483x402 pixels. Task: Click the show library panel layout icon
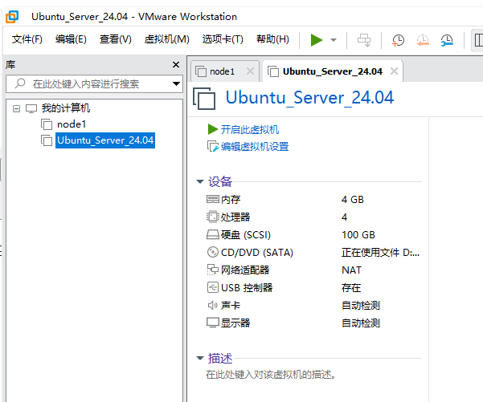[x=478, y=40]
